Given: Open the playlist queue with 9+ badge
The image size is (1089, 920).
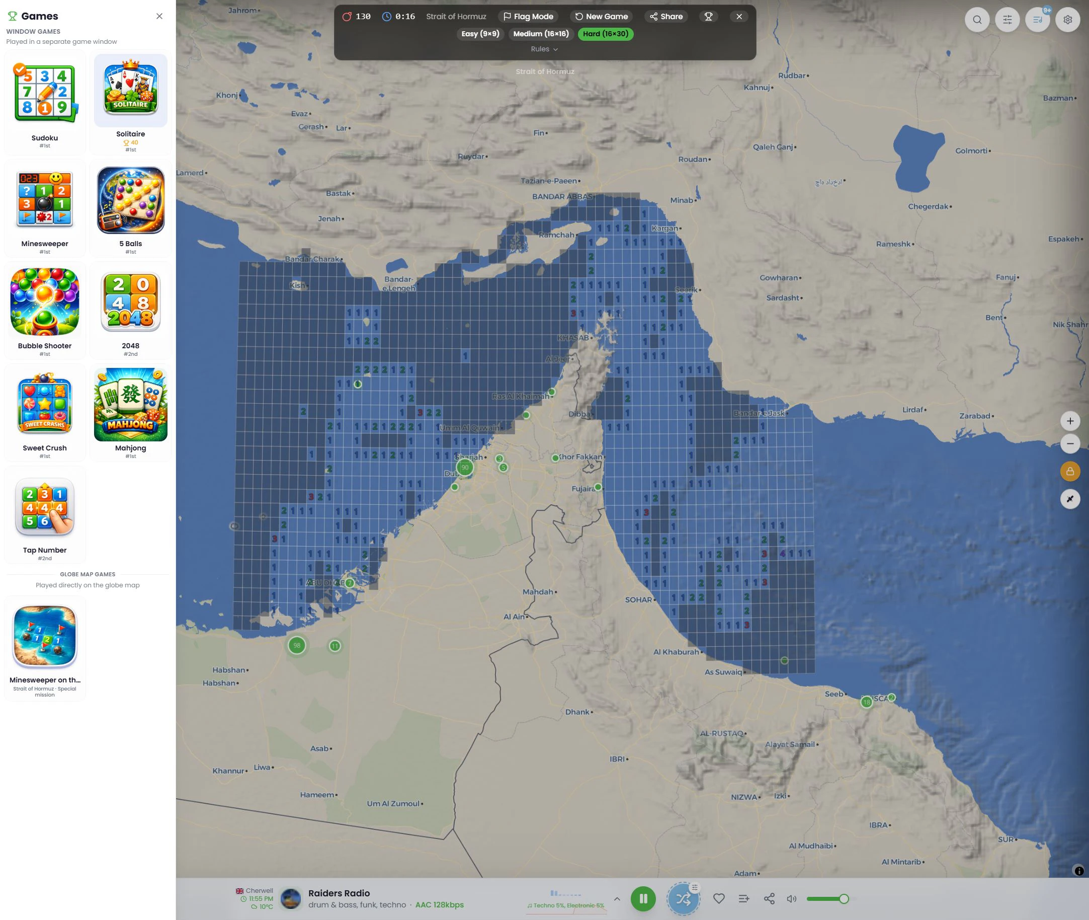Looking at the screenshot, I should pos(1038,20).
